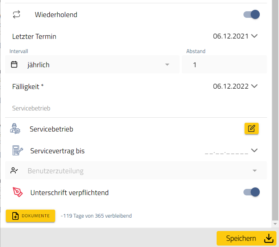Open the Fälligkeit date picker chevron
Image resolution: width=279 pixels, height=247 pixels.
tap(254, 86)
